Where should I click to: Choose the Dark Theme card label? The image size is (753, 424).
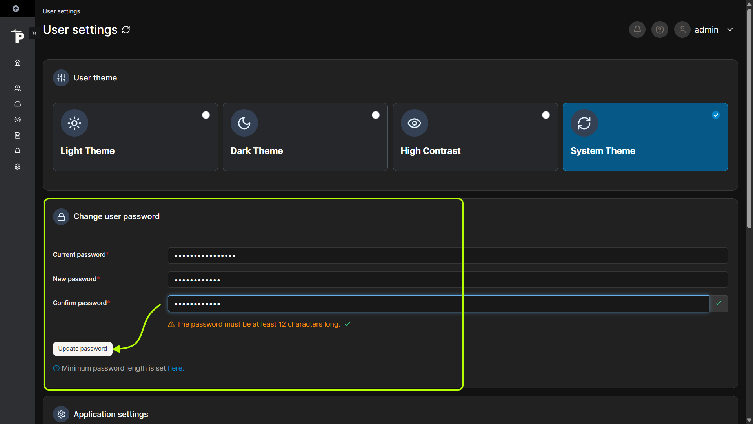[x=256, y=151]
